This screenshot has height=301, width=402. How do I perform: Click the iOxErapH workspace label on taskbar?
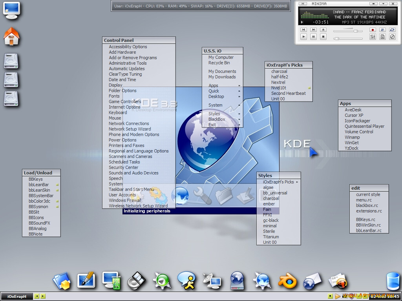(x=17, y=296)
